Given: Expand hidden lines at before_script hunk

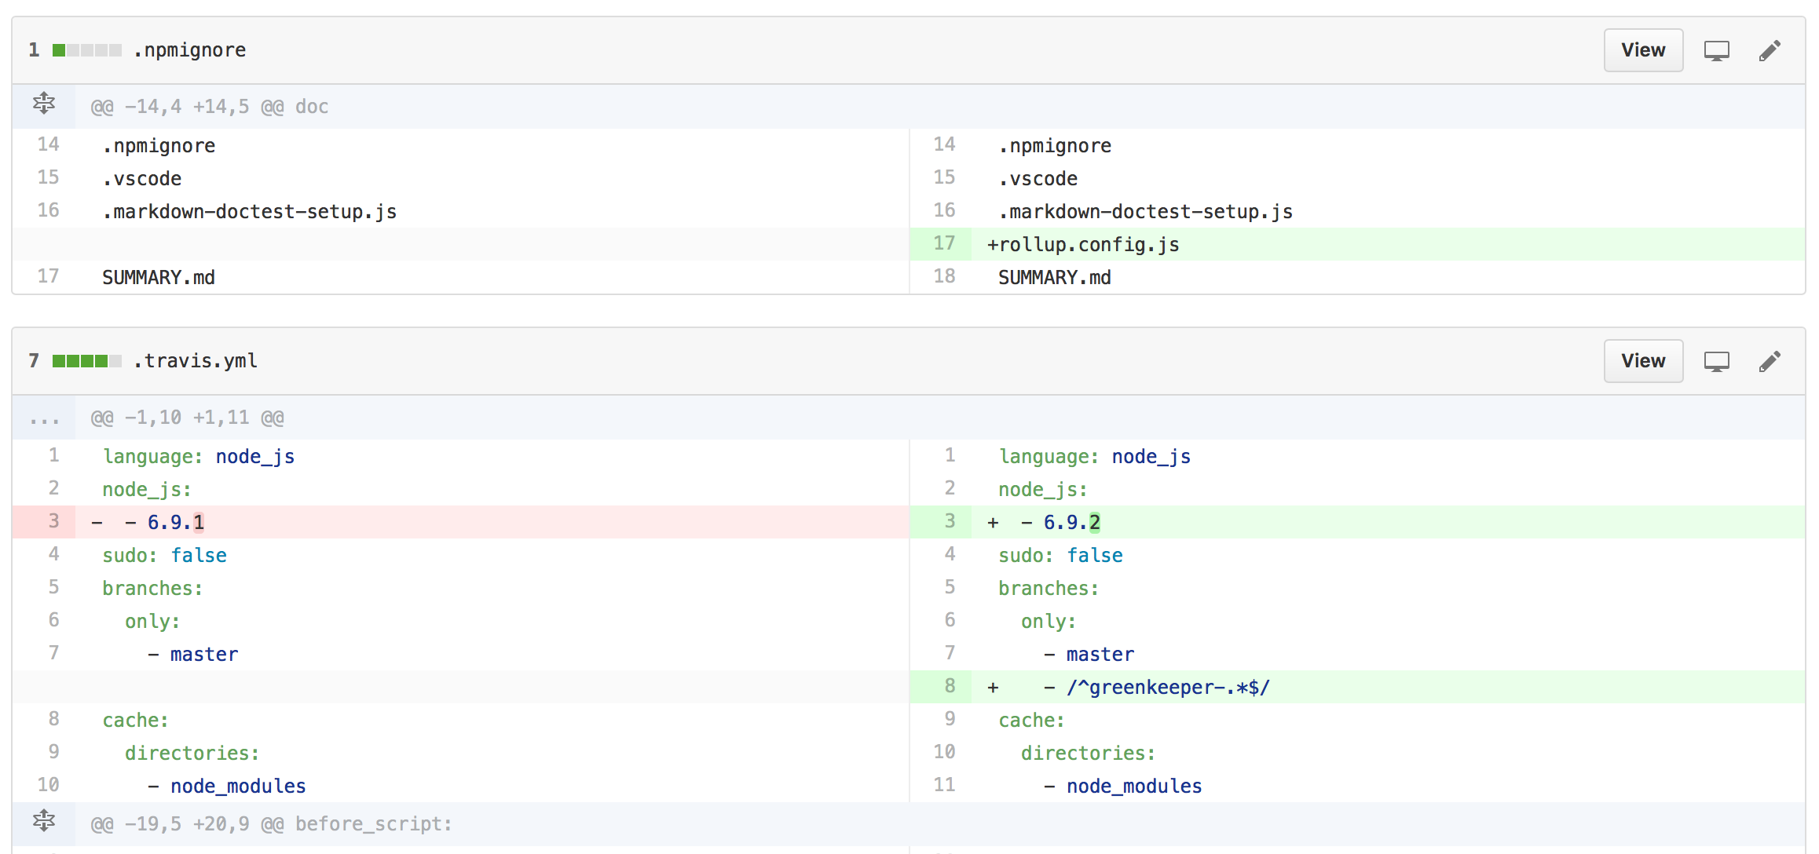Looking at the screenshot, I should coord(44,822).
